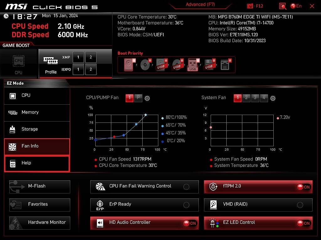Open Favorites
This screenshot has width=321, height=240.
[40, 205]
